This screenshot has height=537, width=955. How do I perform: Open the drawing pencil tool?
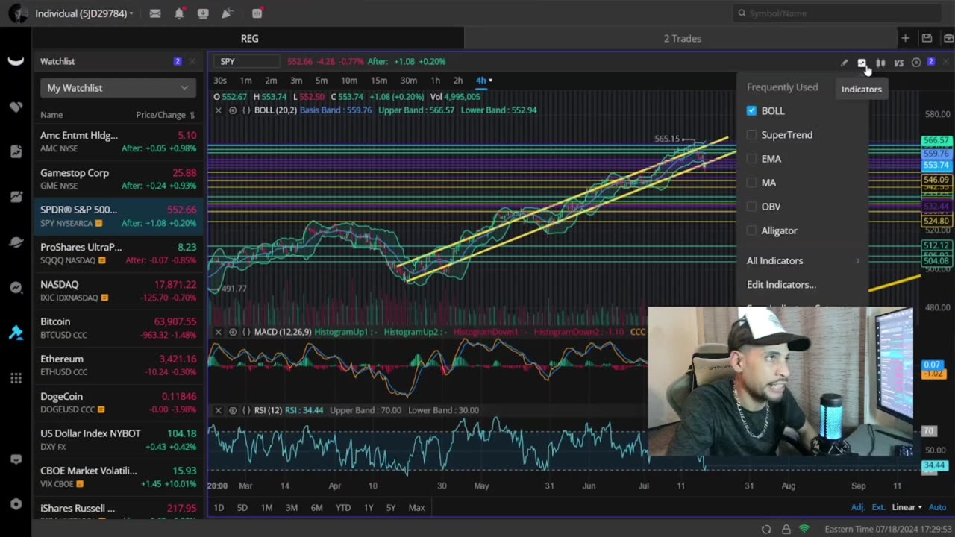(x=844, y=63)
